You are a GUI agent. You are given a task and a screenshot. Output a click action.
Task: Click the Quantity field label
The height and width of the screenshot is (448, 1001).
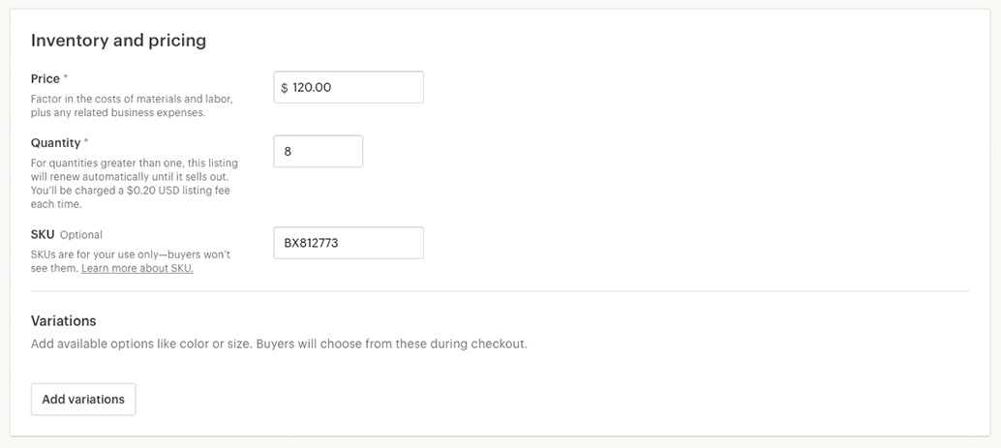pyautogui.click(x=55, y=143)
